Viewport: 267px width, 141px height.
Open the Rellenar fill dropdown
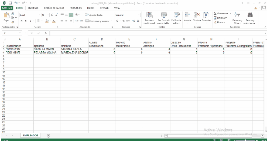220,18
